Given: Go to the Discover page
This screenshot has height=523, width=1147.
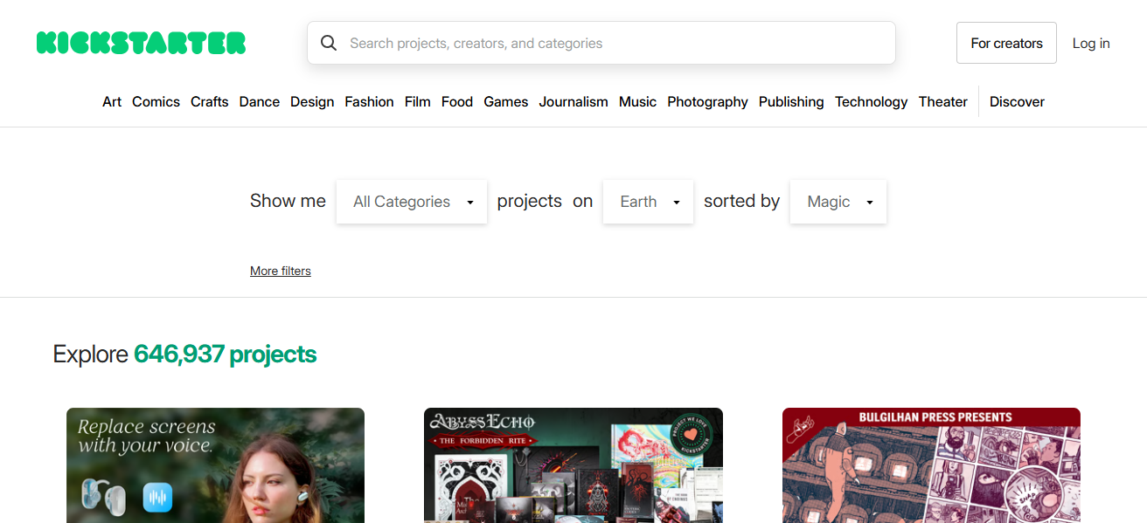Looking at the screenshot, I should pyautogui.click(x=1017, y=101).
